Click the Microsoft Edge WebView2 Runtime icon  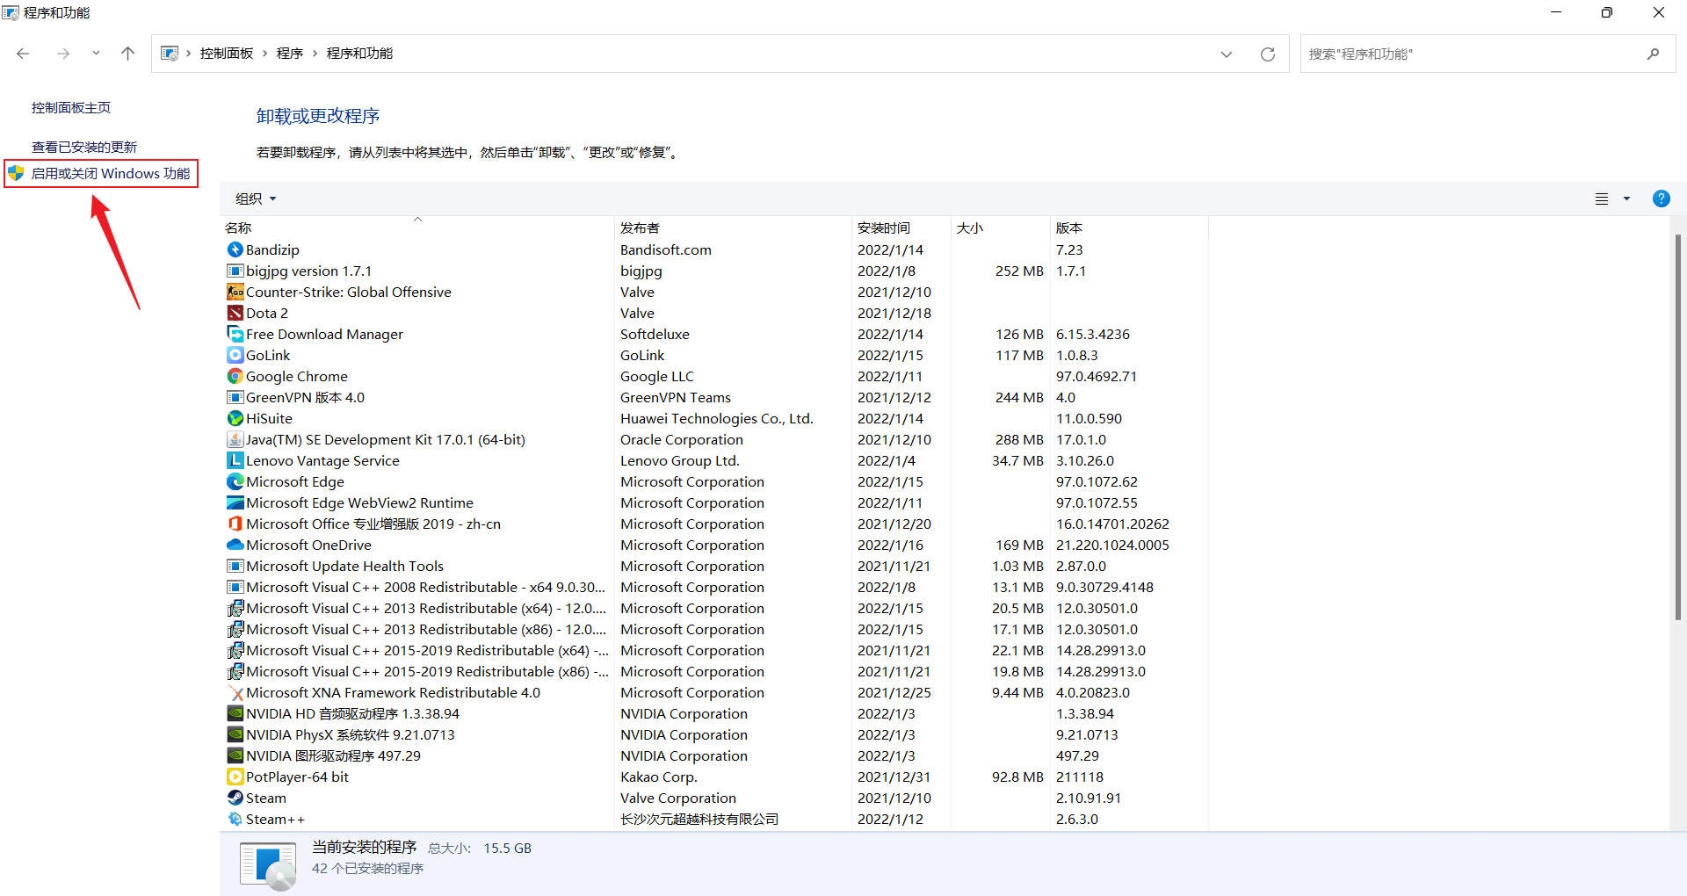(235, 502)
